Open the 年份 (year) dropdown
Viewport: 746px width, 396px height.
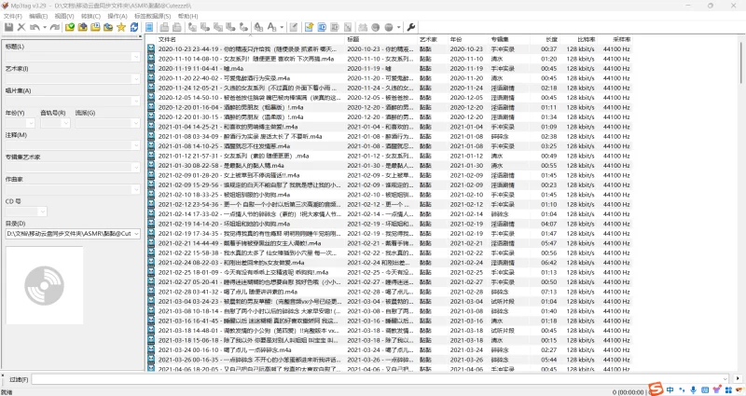pos(31,124)
